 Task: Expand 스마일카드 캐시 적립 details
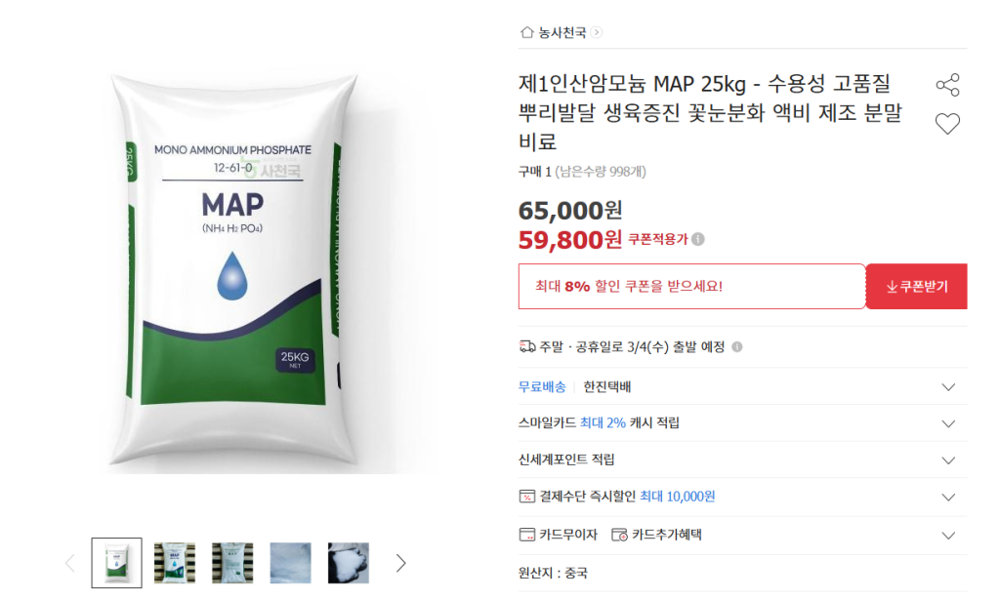point(947,423)
